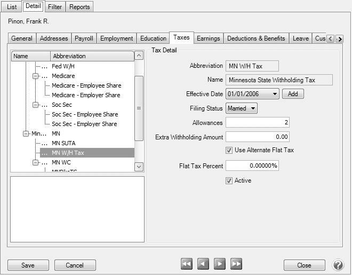Switch to the Earnings tab
352x275 pixels.
(x=209, y=38)
